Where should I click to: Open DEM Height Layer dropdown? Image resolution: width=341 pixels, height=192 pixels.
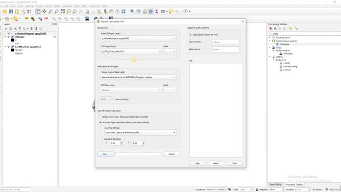coord(131,51)
